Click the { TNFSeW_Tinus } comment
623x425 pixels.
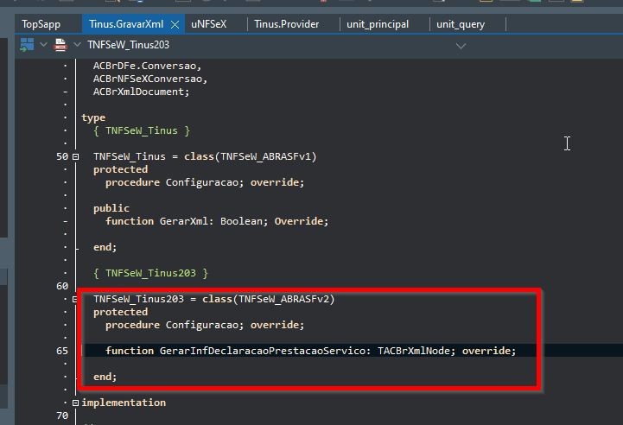[x=142, y=130]
